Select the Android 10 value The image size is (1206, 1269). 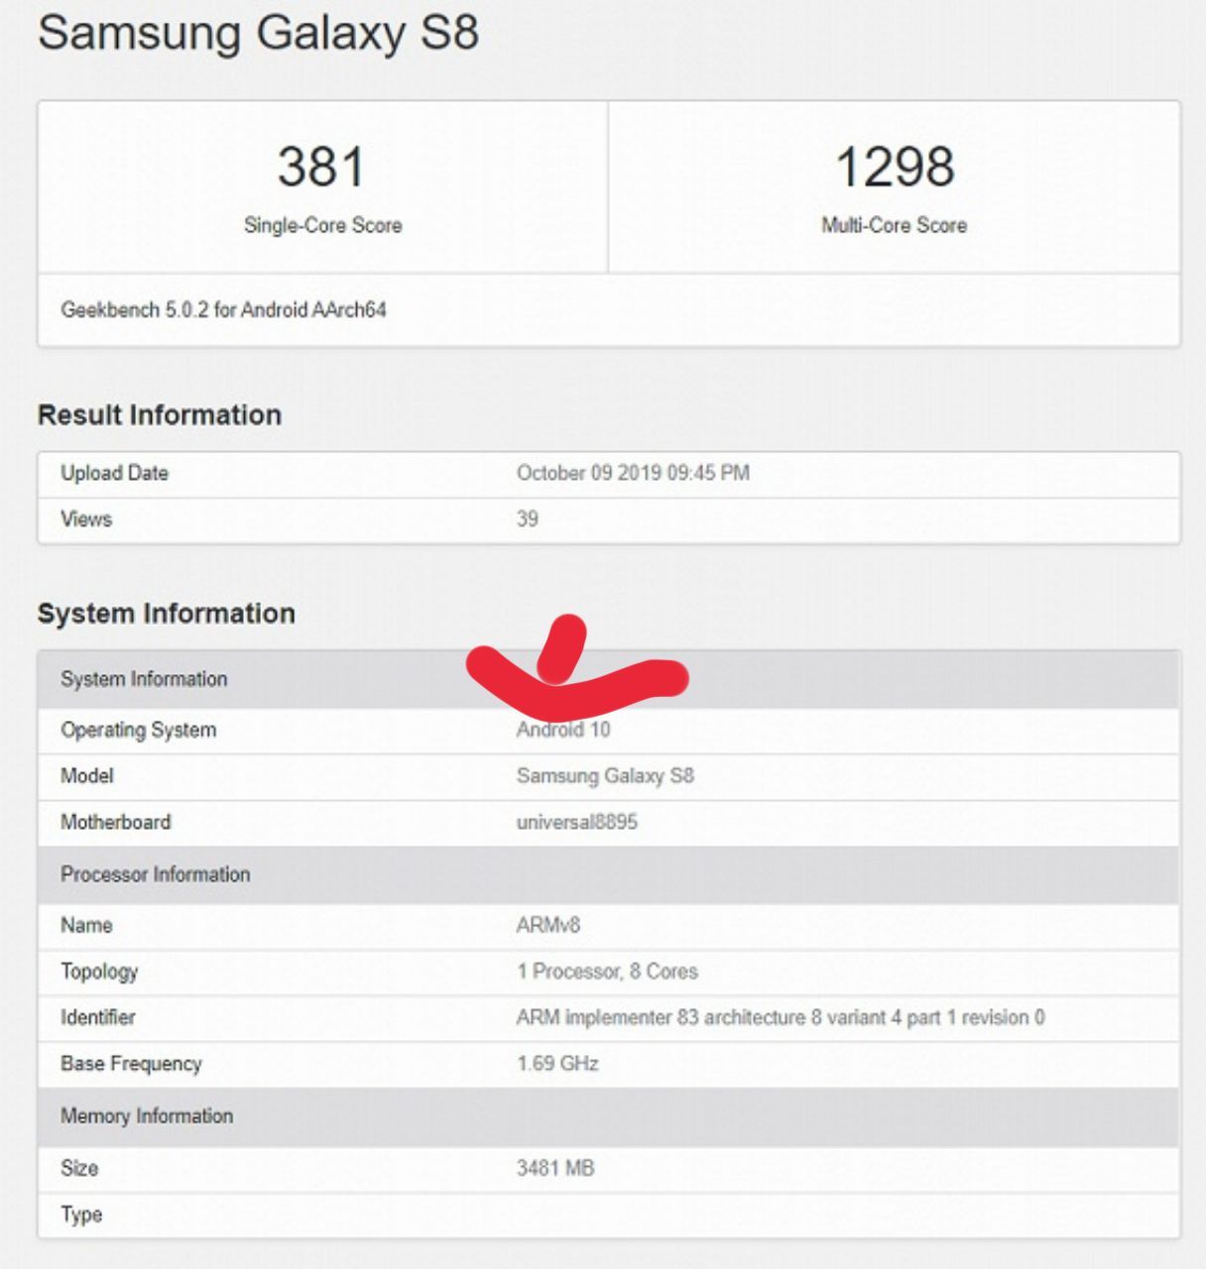(563, 730)
